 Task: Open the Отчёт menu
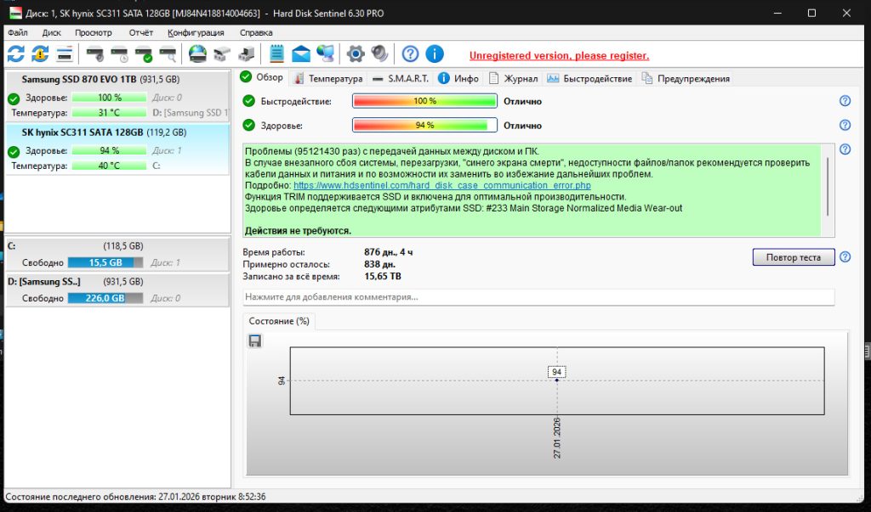[140, 32]
